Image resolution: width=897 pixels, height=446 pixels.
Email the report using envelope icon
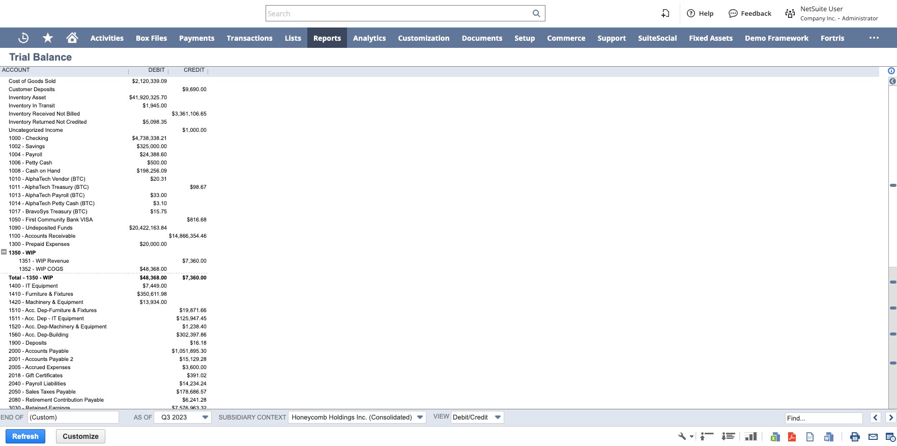[x=873, y=436]
